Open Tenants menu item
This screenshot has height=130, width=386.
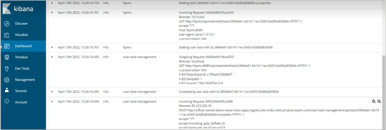click(x=21, y=91)
